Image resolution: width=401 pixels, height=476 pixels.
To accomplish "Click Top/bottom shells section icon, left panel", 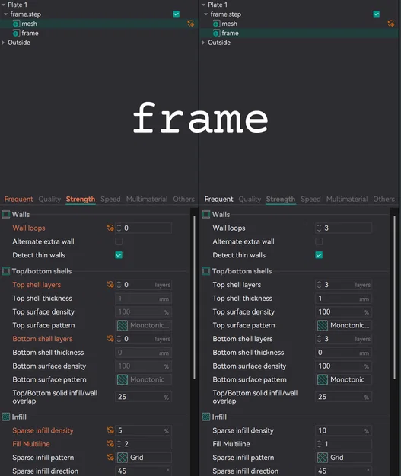I will pyautogui.click(x=6, y=271).
